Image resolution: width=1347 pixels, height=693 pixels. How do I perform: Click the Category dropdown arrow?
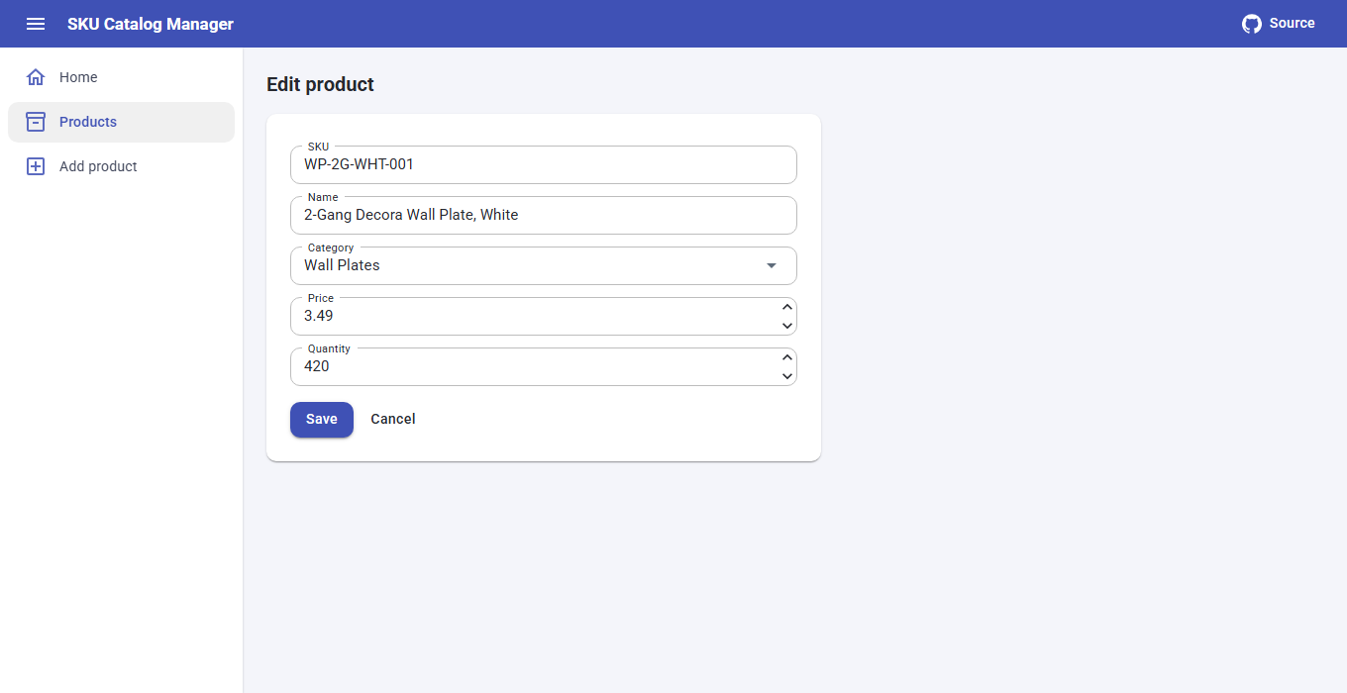772,265
